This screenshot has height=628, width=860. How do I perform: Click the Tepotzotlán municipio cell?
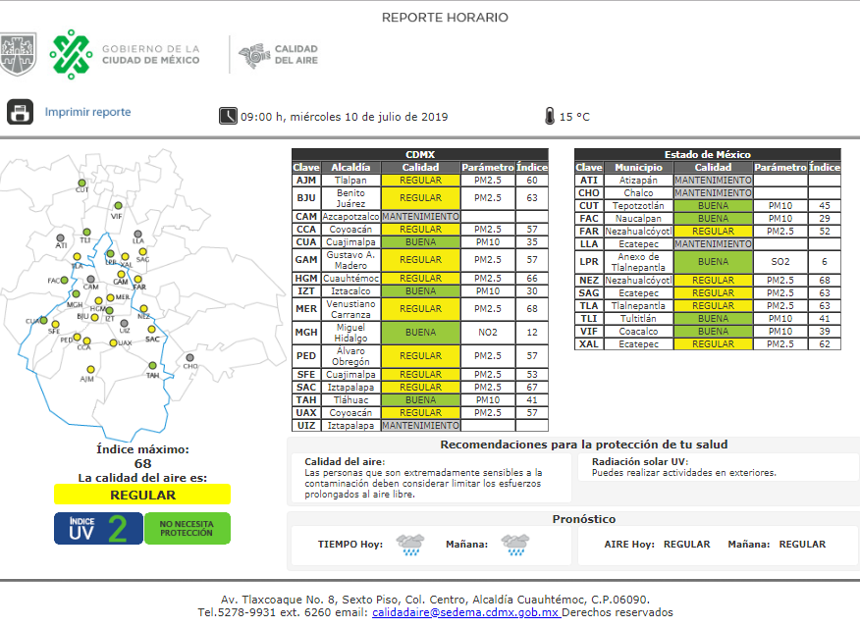(x=638, y=205)
